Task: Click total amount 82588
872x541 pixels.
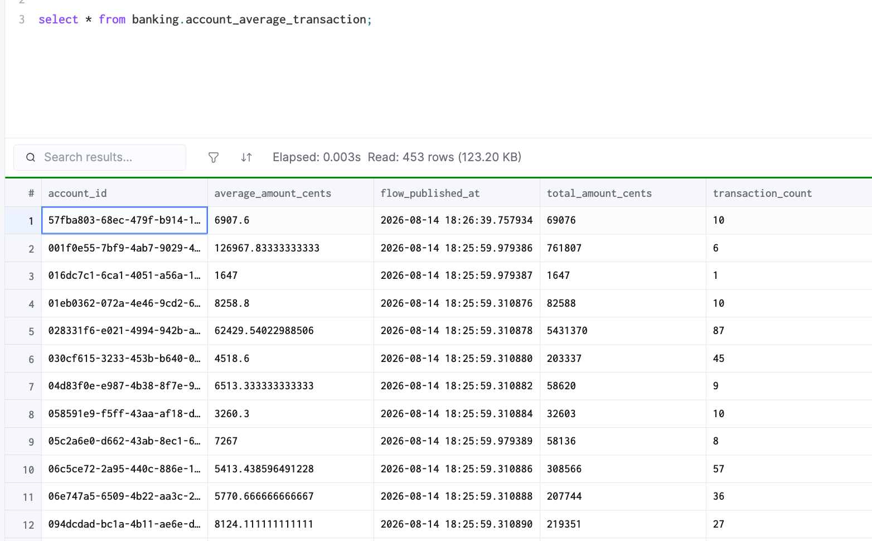Action: (x=561, y=303)
